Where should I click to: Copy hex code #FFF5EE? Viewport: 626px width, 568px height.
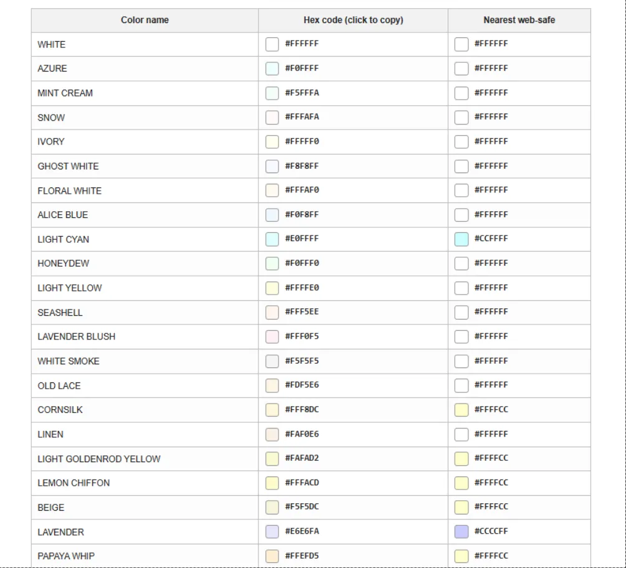302,311
